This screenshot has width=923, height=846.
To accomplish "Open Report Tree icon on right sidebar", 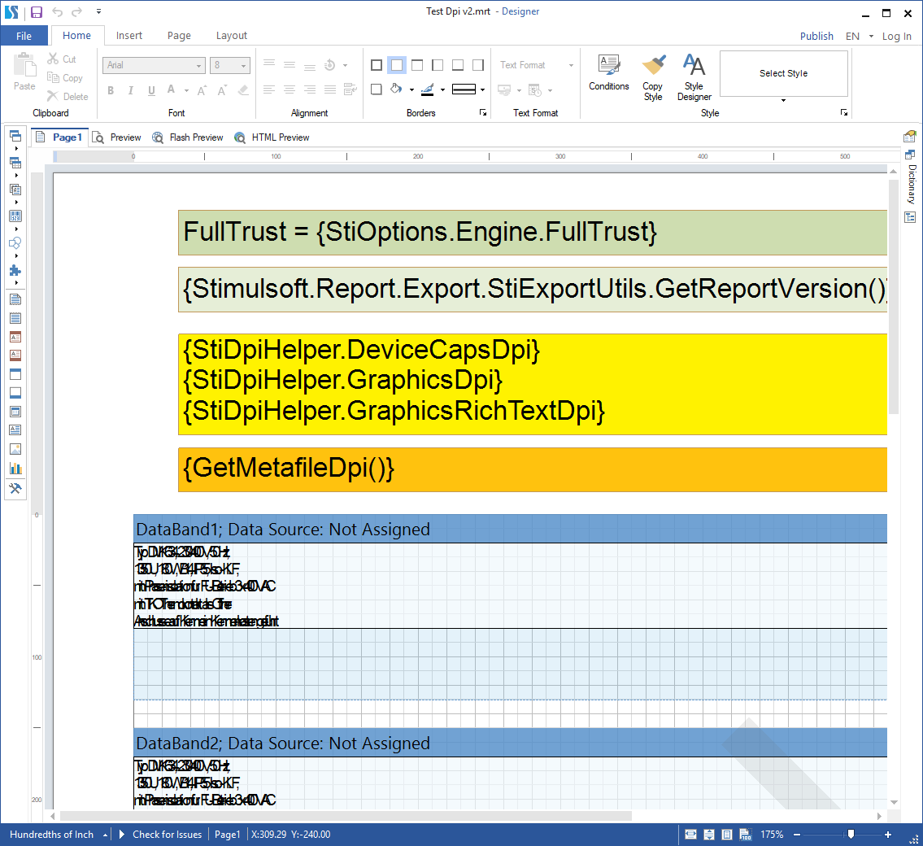I will pyautogui.click(x=910, y=217).
